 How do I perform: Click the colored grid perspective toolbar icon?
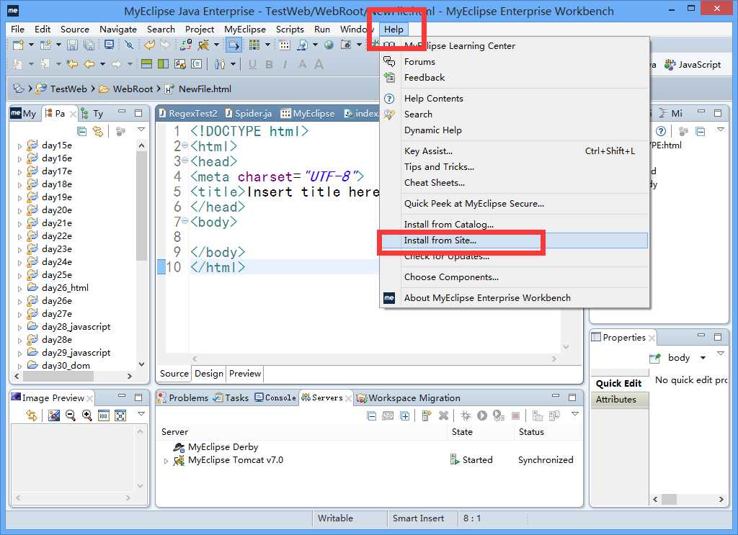pos(254,45)
